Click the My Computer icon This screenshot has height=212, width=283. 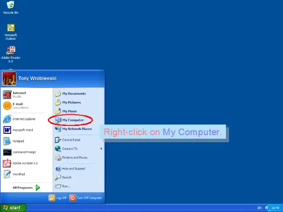point(58,120)
